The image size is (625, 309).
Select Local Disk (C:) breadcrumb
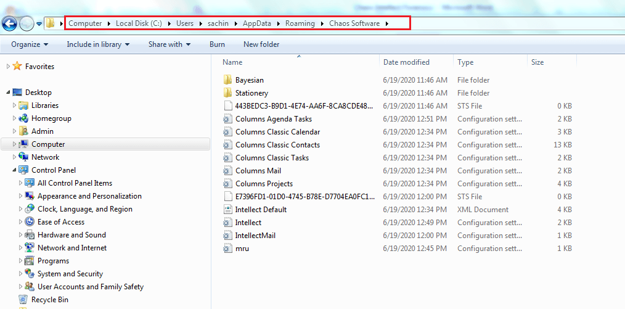pyautogui.click(x=139, y=23)
